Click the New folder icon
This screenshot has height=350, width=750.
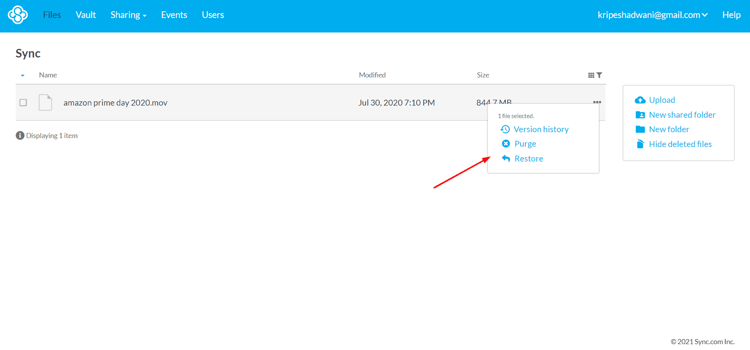(640, 129)
